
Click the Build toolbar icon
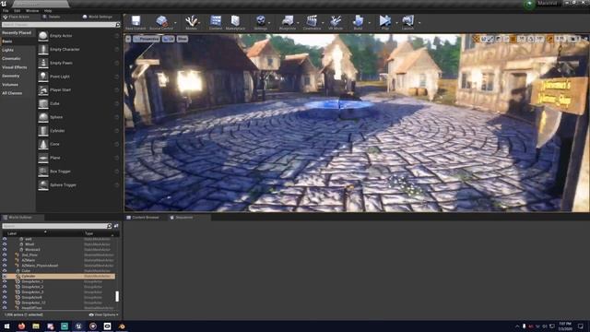coord(358,20)
